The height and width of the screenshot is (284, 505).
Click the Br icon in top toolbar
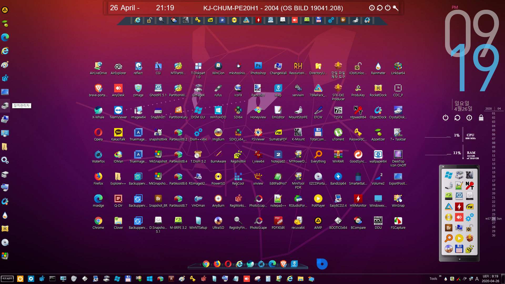tap(343, 20)
